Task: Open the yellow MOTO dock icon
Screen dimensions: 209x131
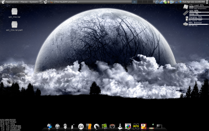Action: click(x=136, y=126)
